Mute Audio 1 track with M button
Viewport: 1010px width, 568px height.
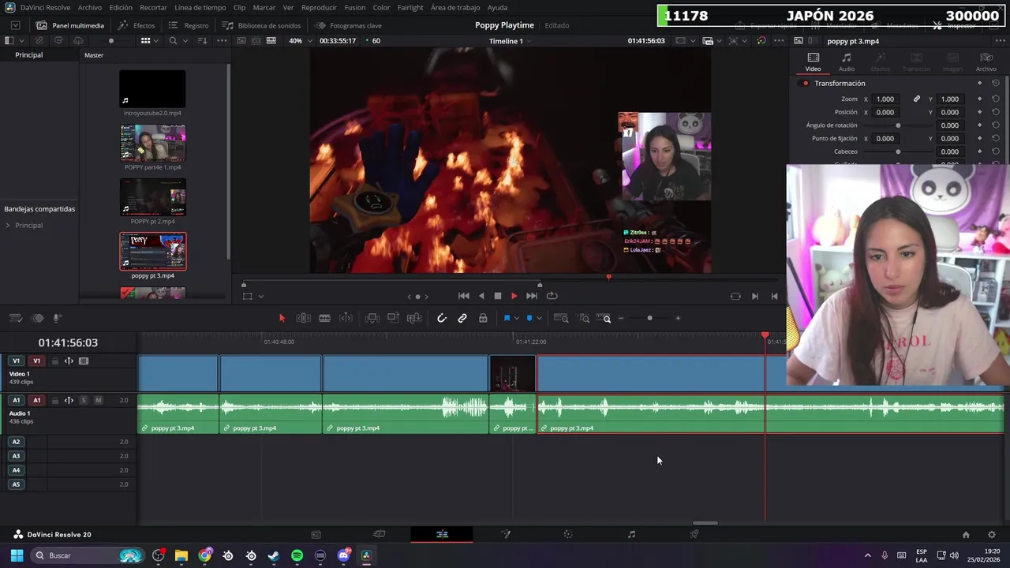[x=98, y=401]
